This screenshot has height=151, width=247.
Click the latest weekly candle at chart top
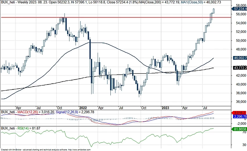pos(214,11)
